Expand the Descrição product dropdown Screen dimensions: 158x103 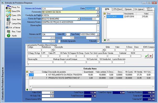103,50
